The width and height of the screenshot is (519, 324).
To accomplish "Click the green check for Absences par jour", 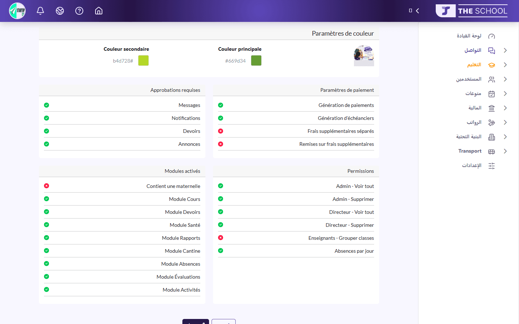I will click(221, 251).
